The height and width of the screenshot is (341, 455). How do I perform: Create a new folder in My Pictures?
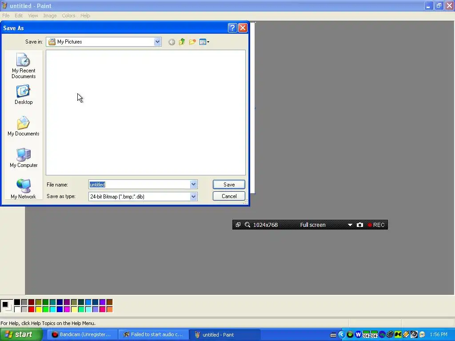[192, 42]
